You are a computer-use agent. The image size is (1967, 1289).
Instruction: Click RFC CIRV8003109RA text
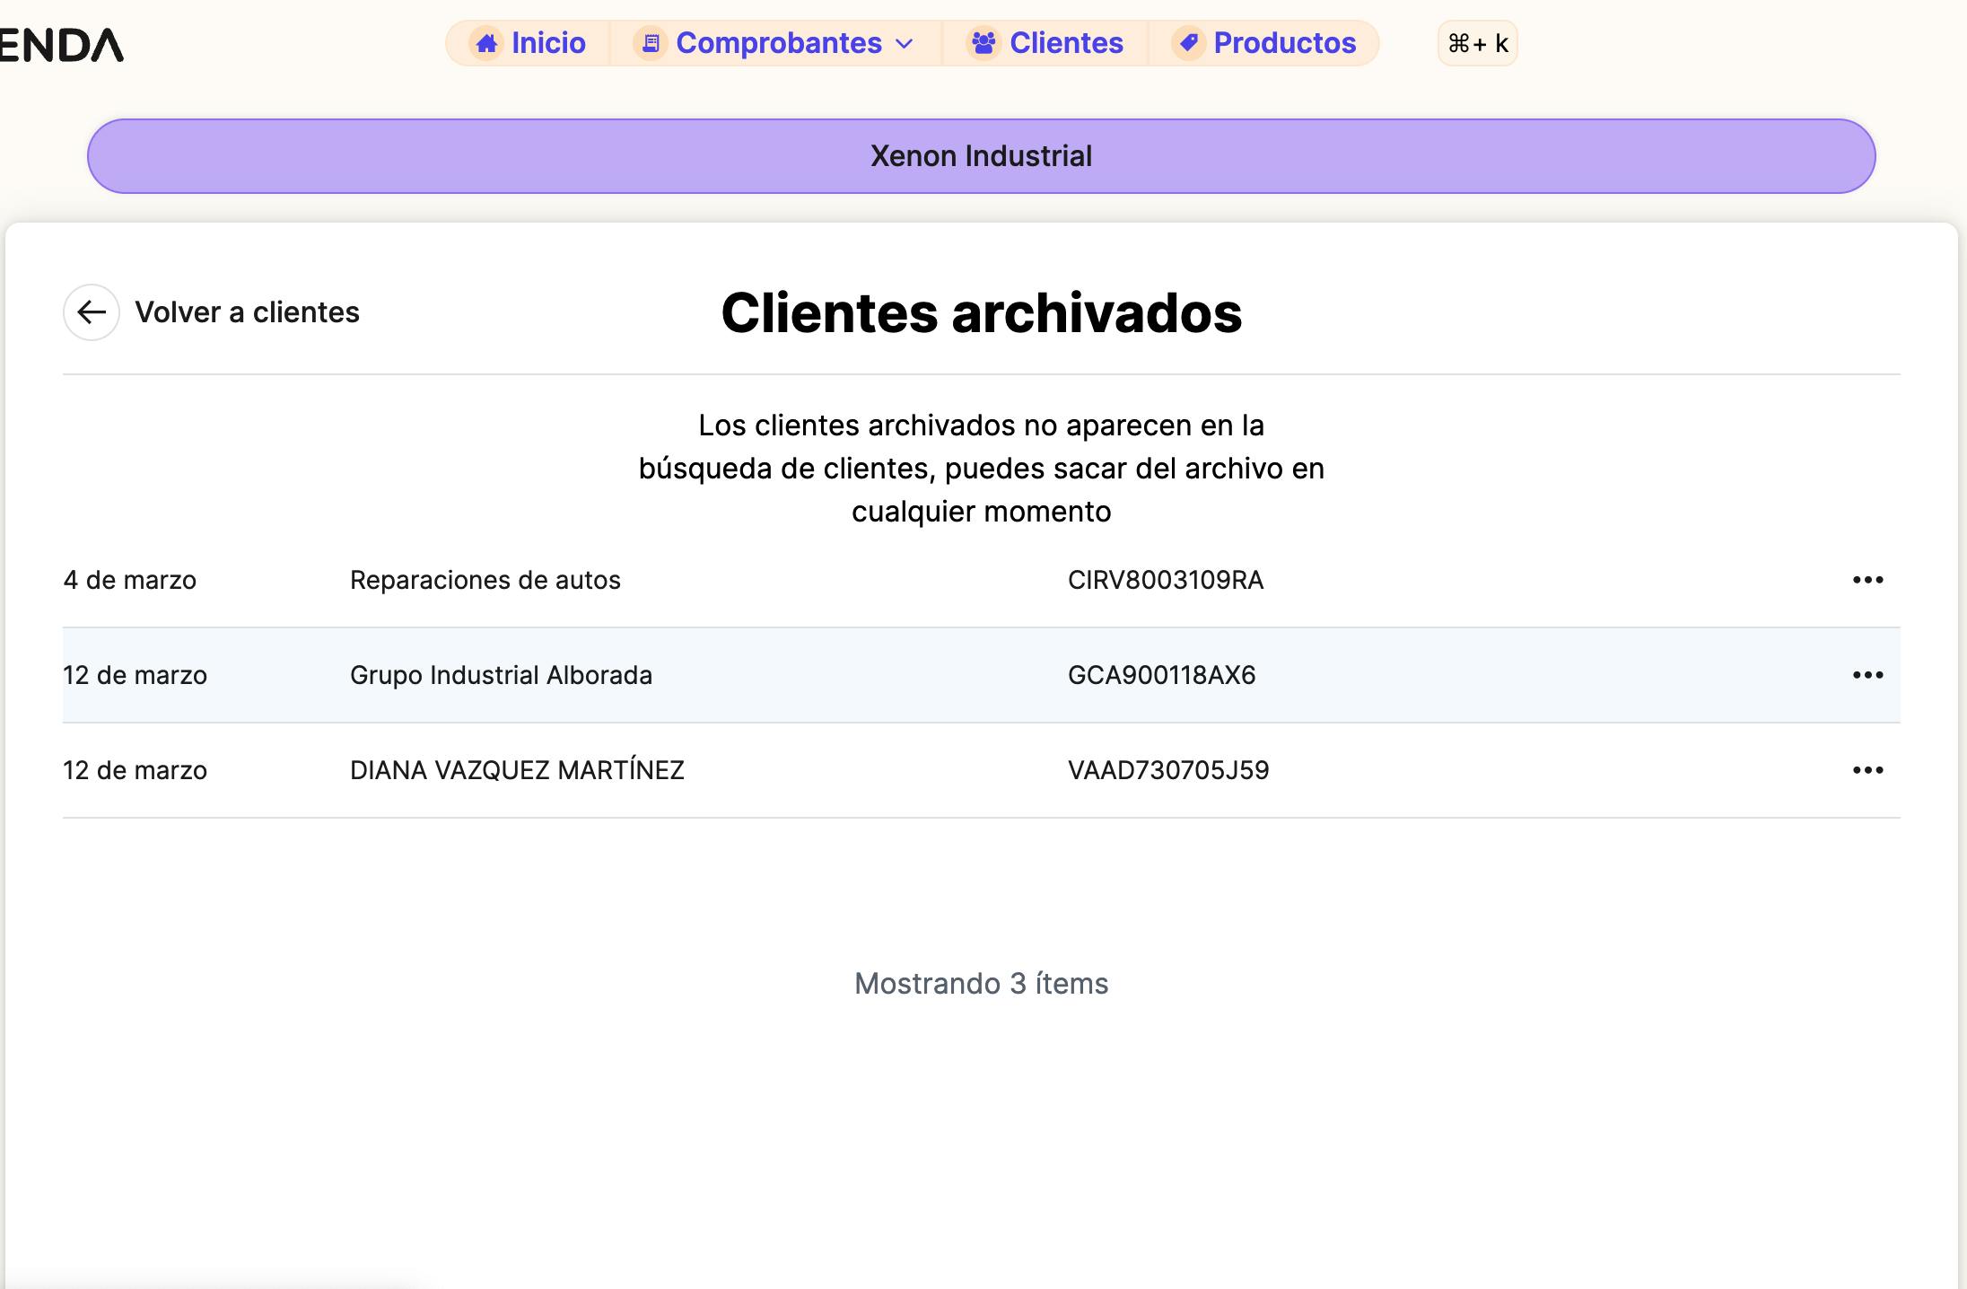[x=1165, y=581]
